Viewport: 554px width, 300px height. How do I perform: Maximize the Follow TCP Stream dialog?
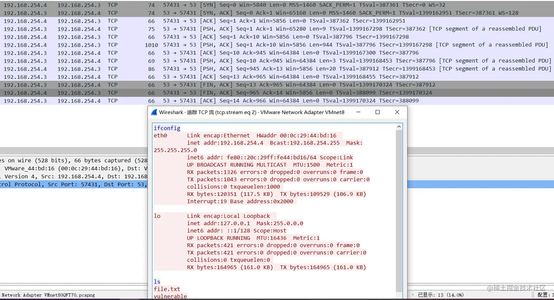point(378,112)
